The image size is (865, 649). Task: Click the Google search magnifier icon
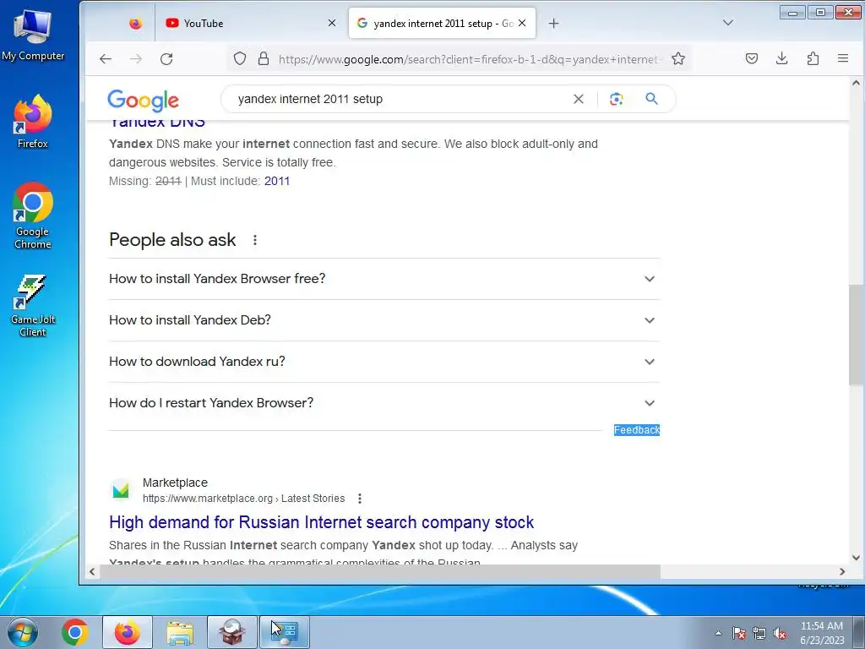coord(651,99)
